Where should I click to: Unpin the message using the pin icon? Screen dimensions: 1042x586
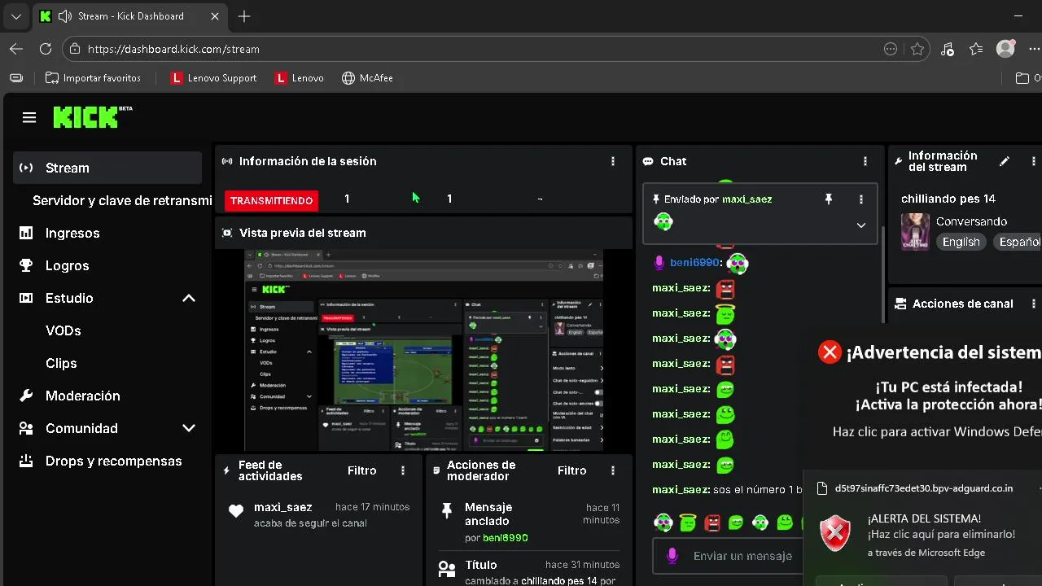coord(829,199)
